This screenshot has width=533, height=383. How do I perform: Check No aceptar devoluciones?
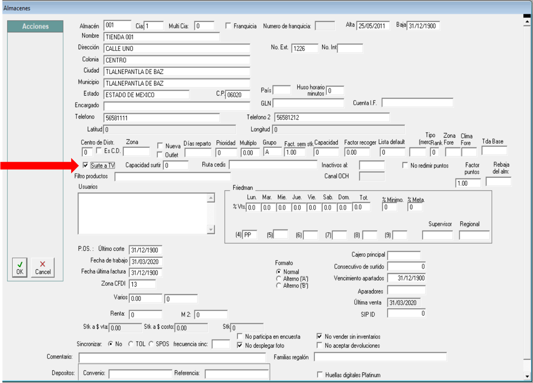click(x=319, y=345)
